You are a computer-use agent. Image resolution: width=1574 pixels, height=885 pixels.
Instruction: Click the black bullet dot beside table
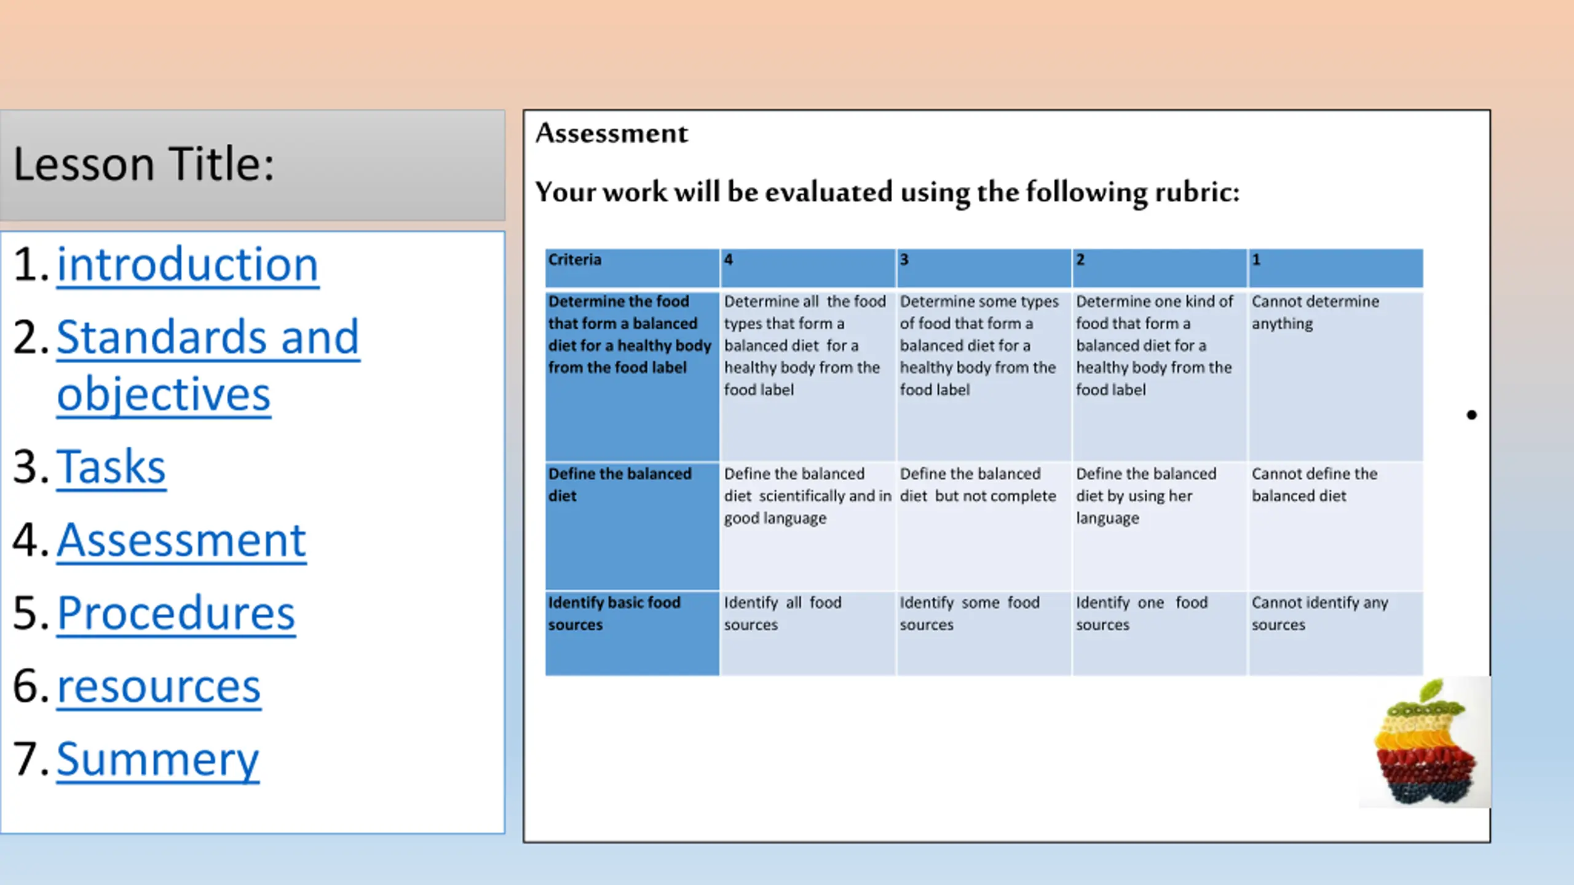1471,415
